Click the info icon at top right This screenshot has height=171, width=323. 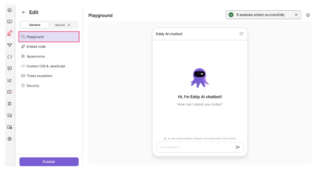(308, 15)
